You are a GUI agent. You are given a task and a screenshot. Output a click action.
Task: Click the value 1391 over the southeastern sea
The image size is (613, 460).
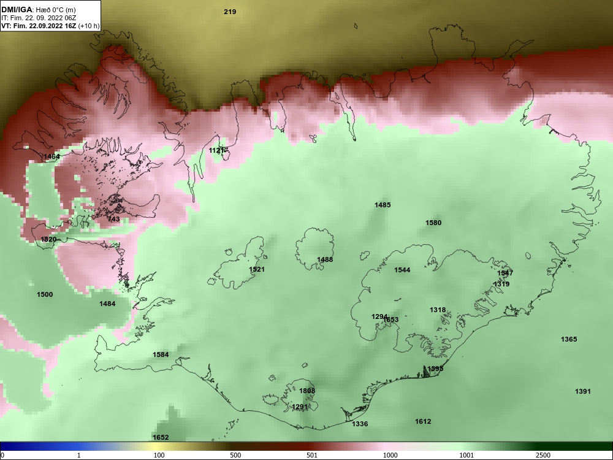pos(583,391)
